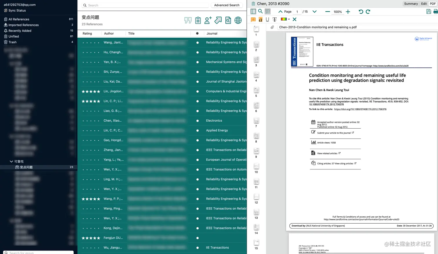Select the Lin, Jingdon... reference row
This screenshot has height=254, width=438.
point(162,92)
